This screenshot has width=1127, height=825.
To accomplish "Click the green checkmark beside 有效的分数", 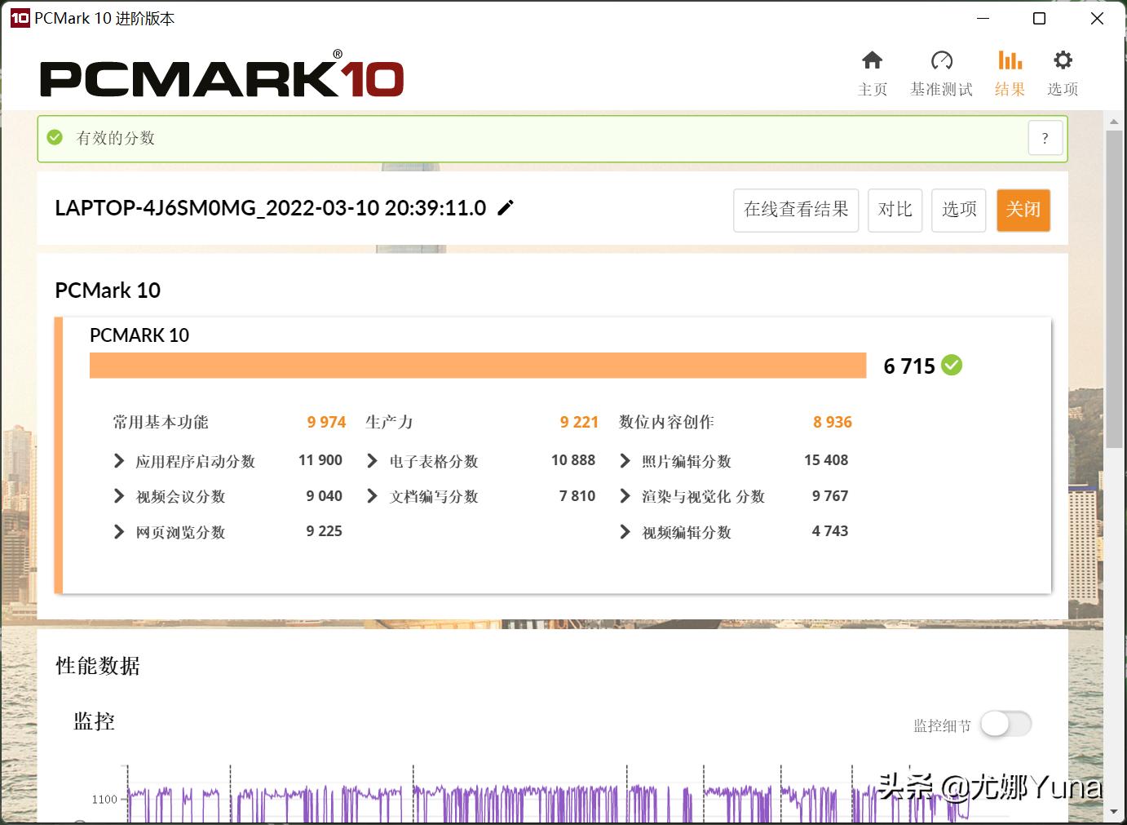I will coord(55,137).
